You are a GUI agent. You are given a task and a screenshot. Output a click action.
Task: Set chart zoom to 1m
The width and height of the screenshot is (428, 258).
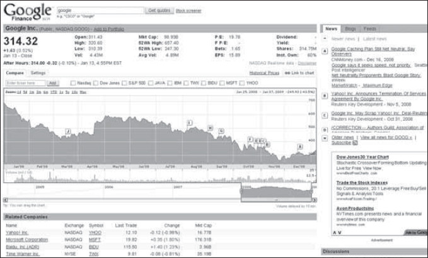point(32,92)
